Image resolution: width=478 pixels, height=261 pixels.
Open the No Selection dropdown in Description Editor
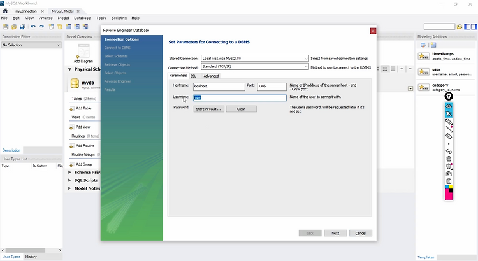click(x=31, y=45)
